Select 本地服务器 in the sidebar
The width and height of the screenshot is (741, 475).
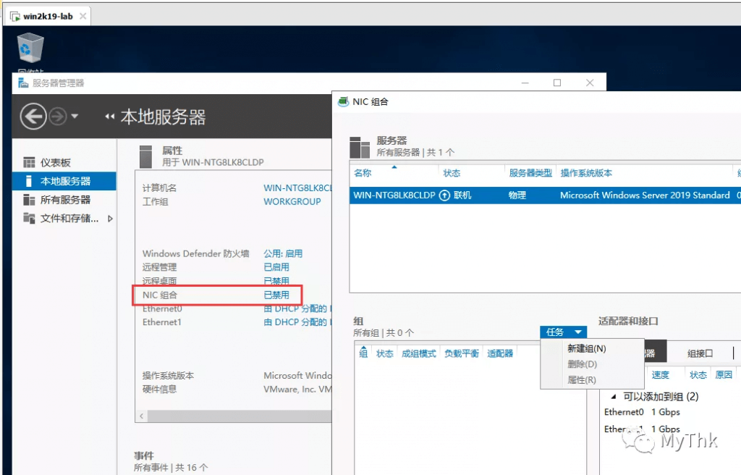[x=64, y=181]
